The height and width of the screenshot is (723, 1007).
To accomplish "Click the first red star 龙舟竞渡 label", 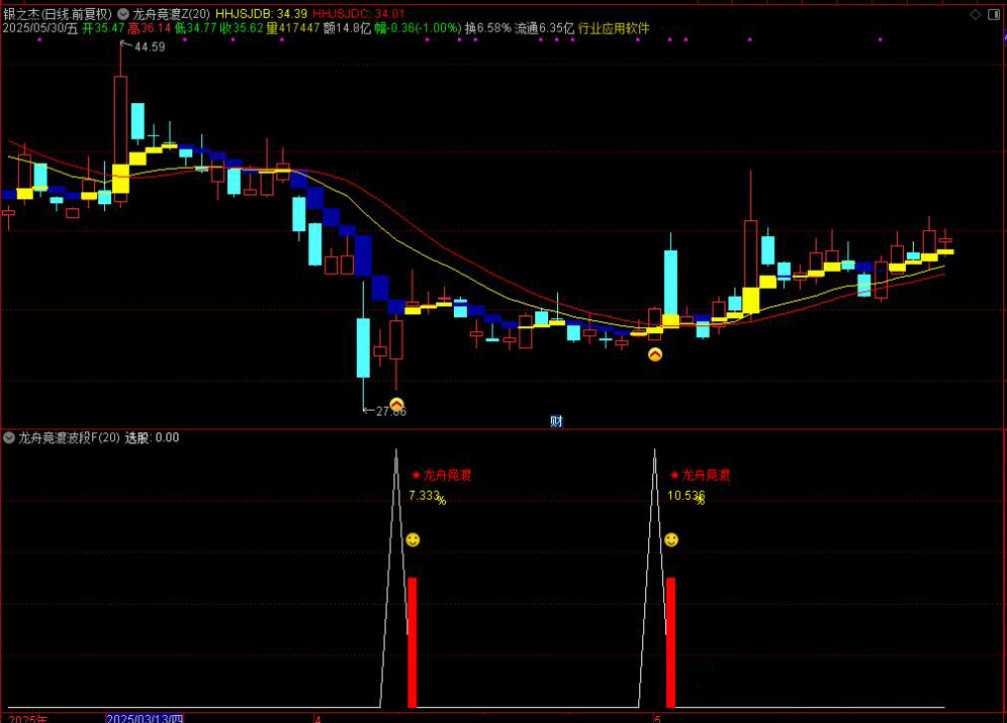I will click(441, 475).
